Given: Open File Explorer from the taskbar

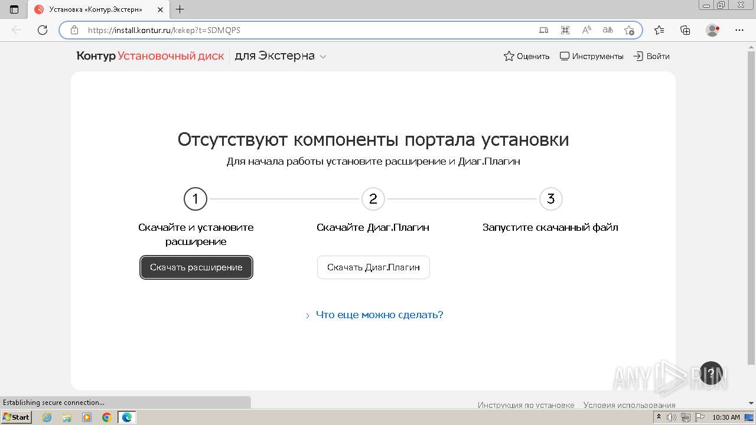Looking at the screenshot, I should pyautogui.click(x=67, y=417).
